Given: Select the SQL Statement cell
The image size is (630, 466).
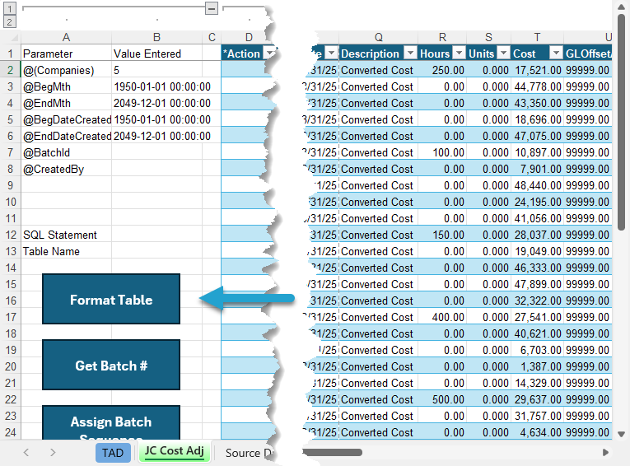Looking at the screenshot, I should pos(67,235).
